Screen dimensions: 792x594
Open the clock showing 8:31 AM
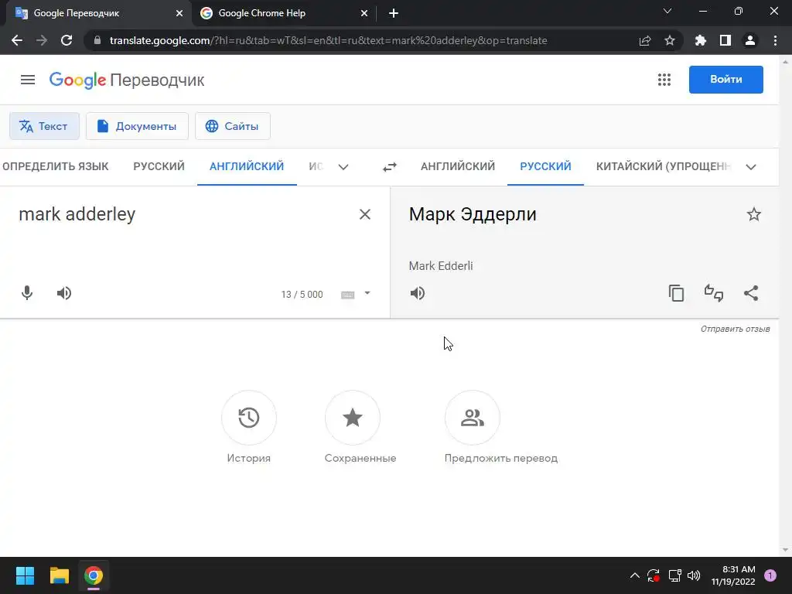(733, 575)
